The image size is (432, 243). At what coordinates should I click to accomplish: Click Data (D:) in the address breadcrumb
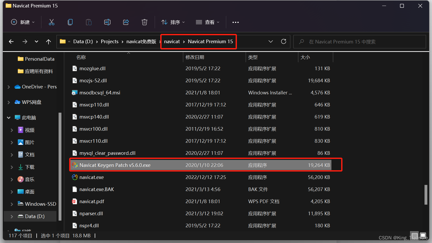click(x=83, y=41)
